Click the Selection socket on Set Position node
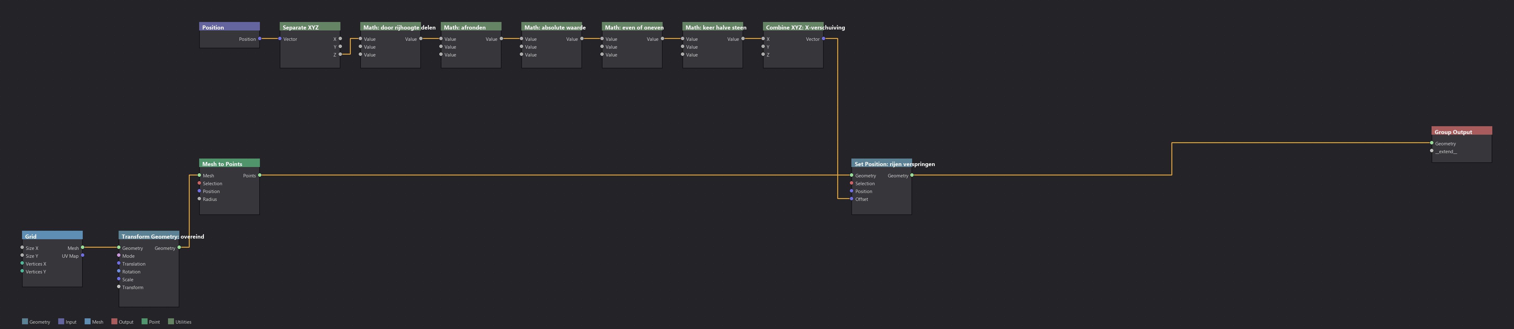This screenshot has height=329, width=1514. coord(852,183)
